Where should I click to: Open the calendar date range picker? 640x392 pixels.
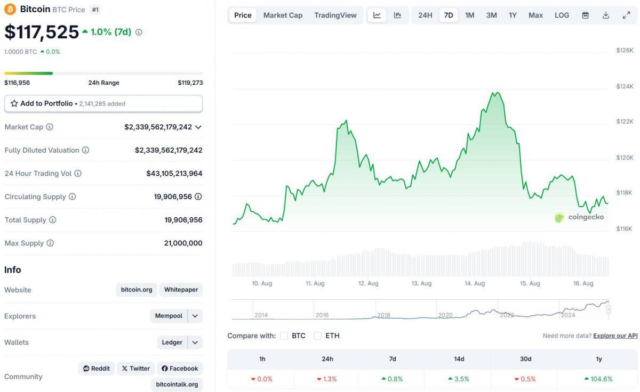click(x=585, y=15)
